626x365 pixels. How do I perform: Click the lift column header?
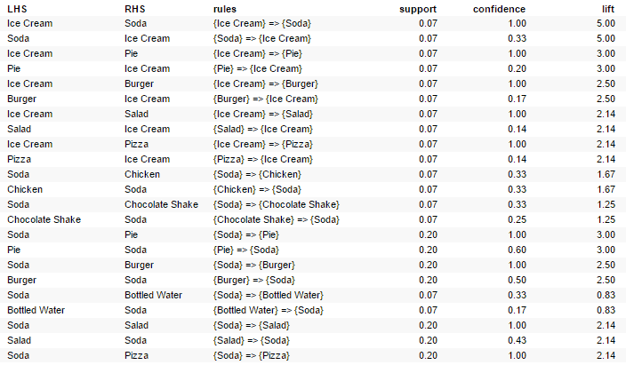608,9
